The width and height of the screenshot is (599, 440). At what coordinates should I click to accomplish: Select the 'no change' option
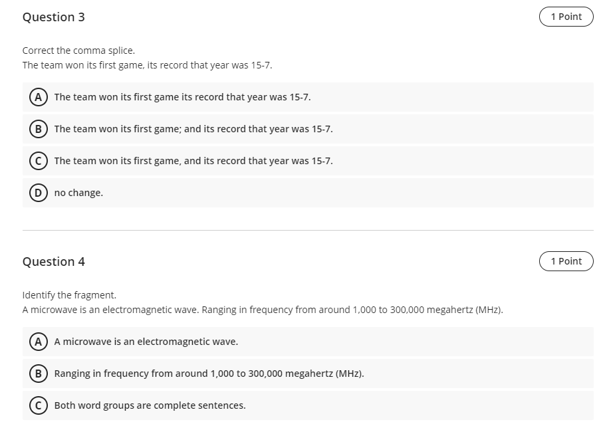click(38, 193)
